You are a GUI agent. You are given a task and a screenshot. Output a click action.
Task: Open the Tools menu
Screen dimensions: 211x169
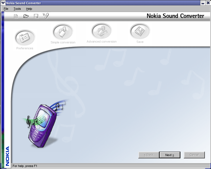pos(17,9)
